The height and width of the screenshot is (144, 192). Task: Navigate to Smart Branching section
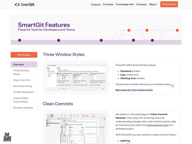click(x=22, y=86)
